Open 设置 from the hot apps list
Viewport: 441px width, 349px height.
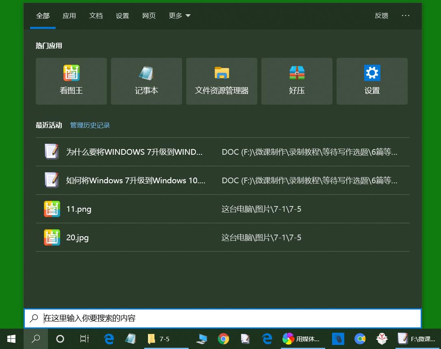pyautogui.click(x=372, y=81)
